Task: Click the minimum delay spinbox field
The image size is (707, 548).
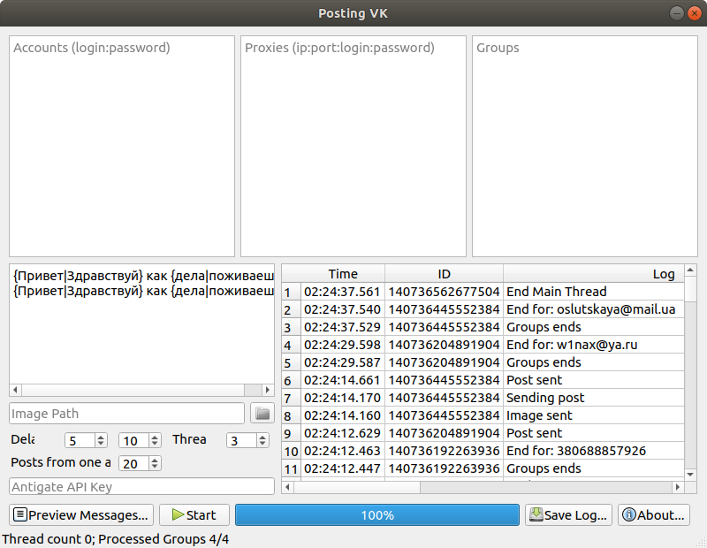Action: (x=80, y=441)
